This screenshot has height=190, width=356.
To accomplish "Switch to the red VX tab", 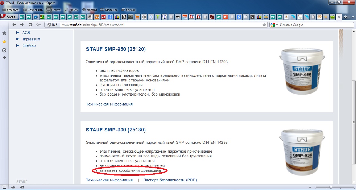I will coord(103,17).
